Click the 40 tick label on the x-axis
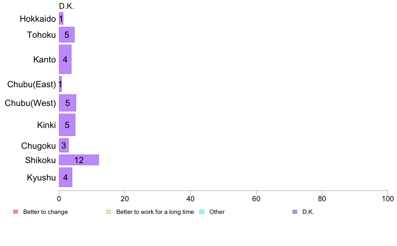Viewport: 397px width, 246px height. 190,199
